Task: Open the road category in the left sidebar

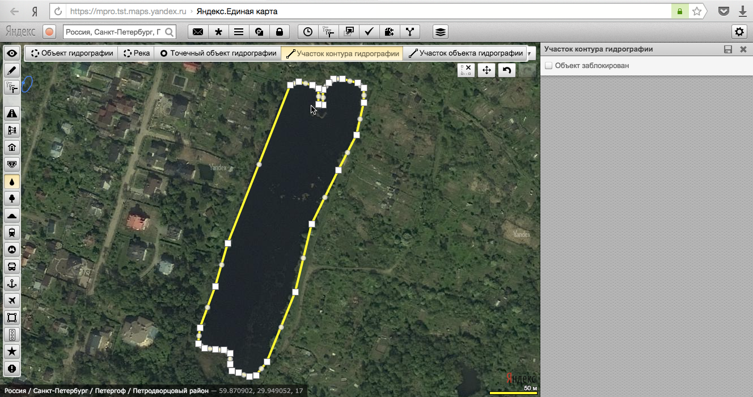Action: pyautogui.click(x=12, y=113)
